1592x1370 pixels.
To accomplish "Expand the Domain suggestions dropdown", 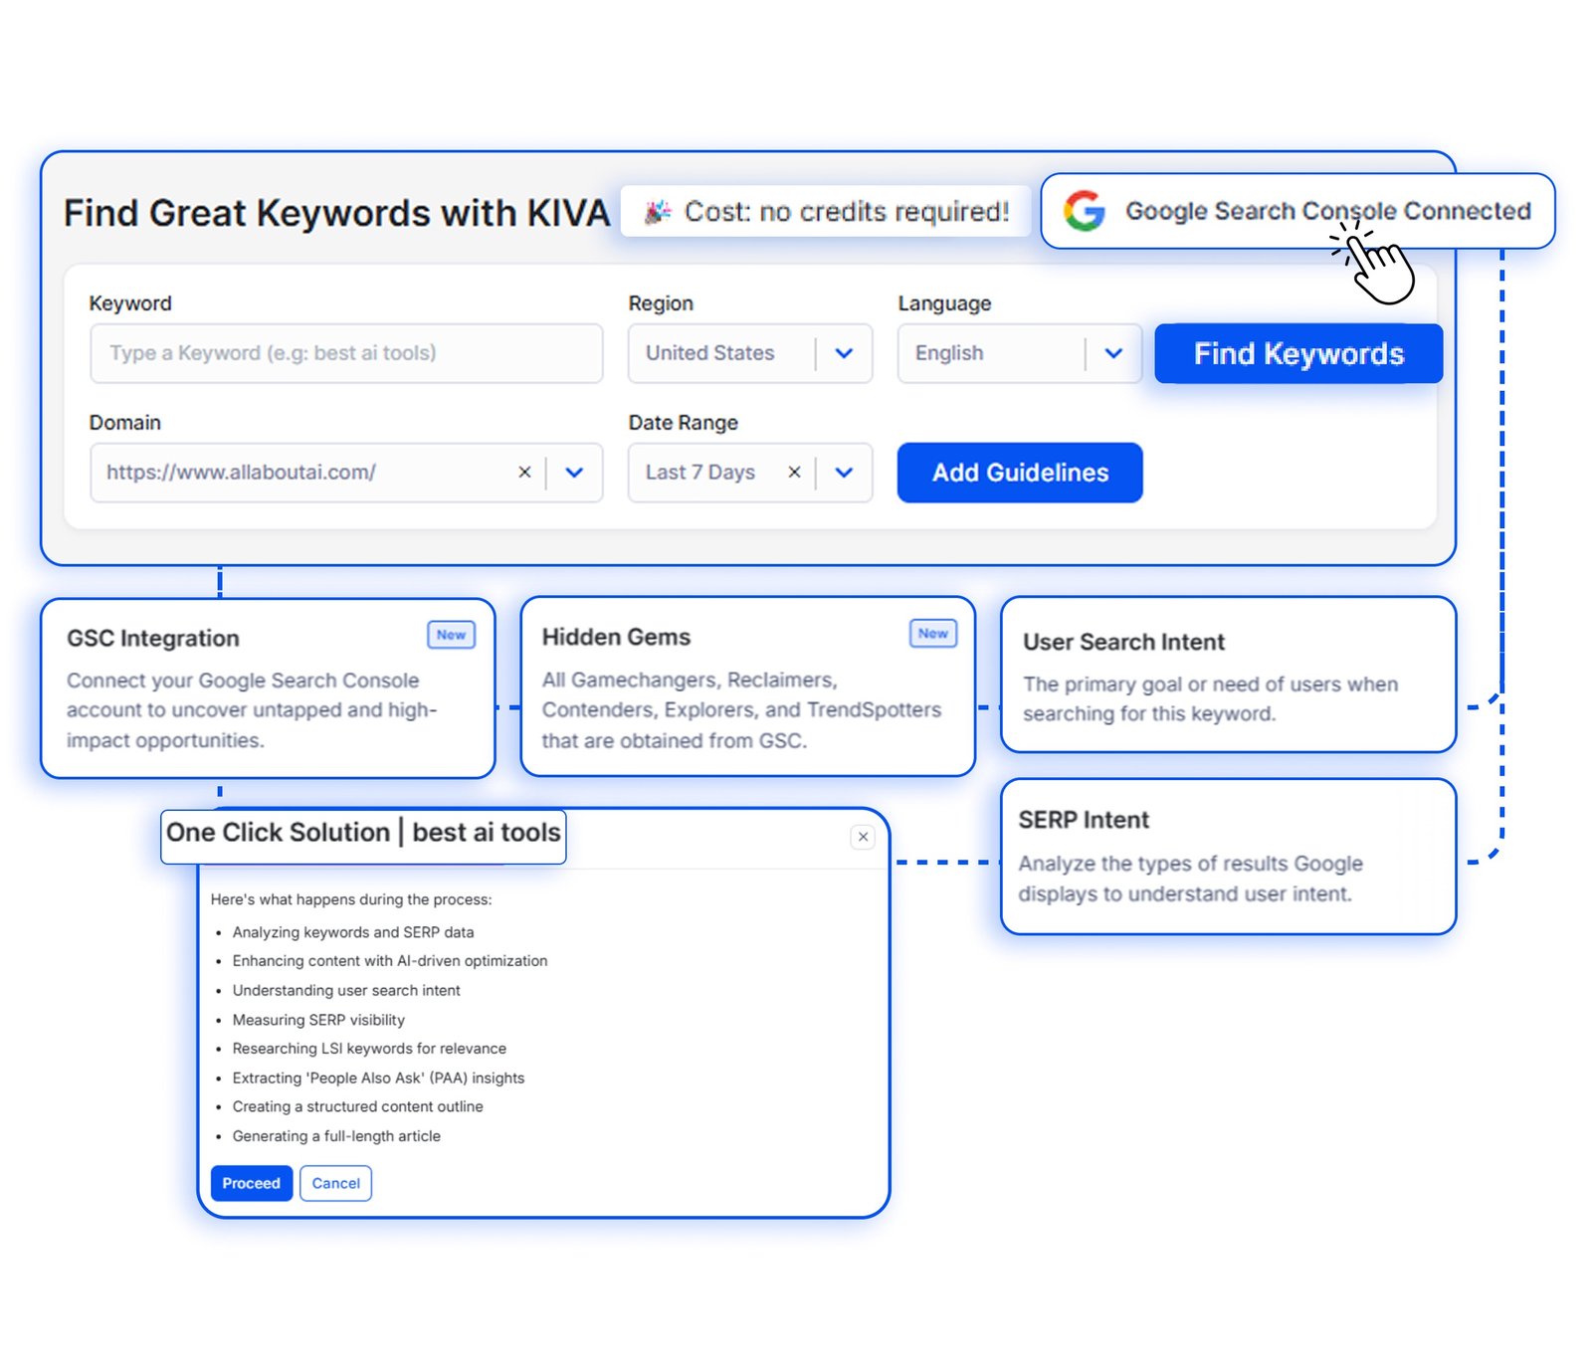I will click(x=574, y=473).
